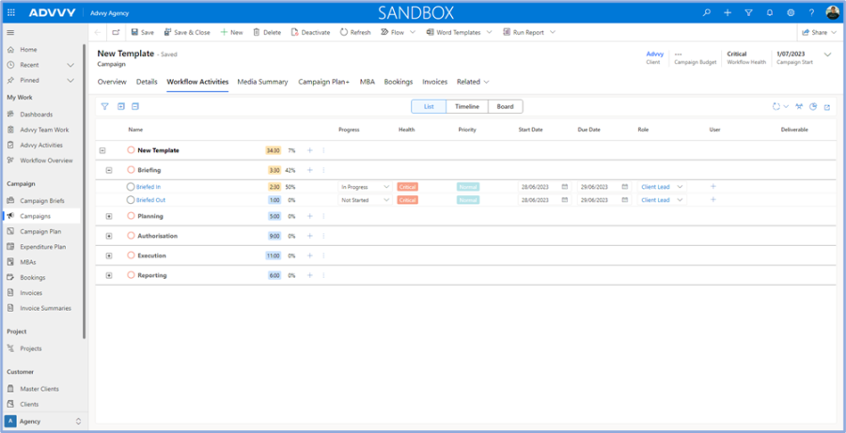Expand the Planning phase row
Screen dimensions: 846x433
click(x=109, y=216)
